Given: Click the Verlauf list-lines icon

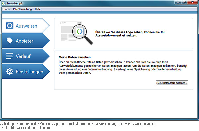Looking at the screenshot, I should point(10,56).
